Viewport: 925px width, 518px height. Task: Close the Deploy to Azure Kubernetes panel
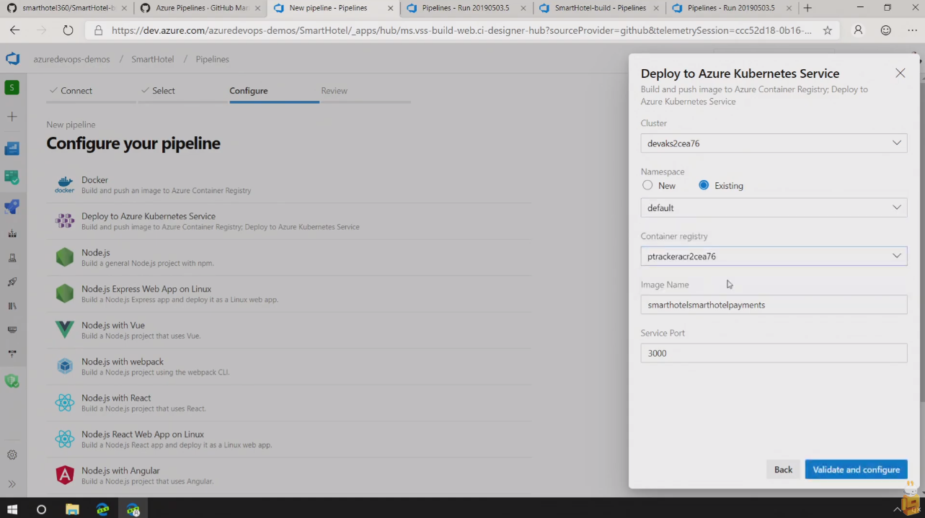pos(900,73)
